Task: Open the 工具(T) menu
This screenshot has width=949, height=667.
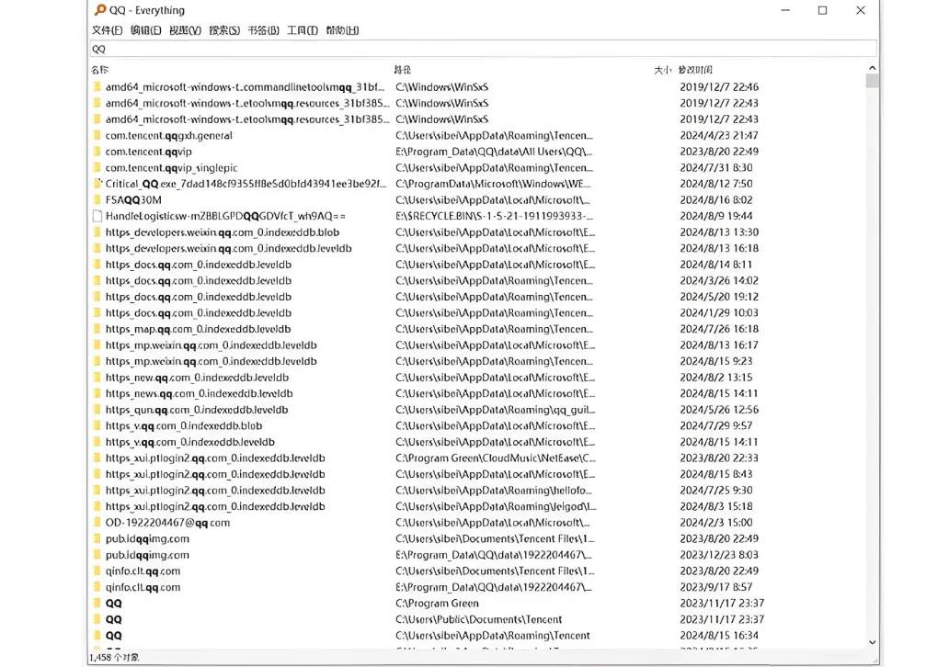Action: (x=302, y=30)
